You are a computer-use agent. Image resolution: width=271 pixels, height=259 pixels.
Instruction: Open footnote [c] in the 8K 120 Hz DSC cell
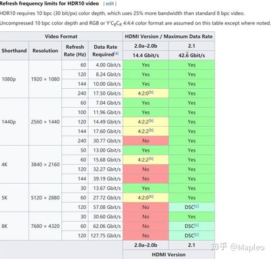pos(196,235)
